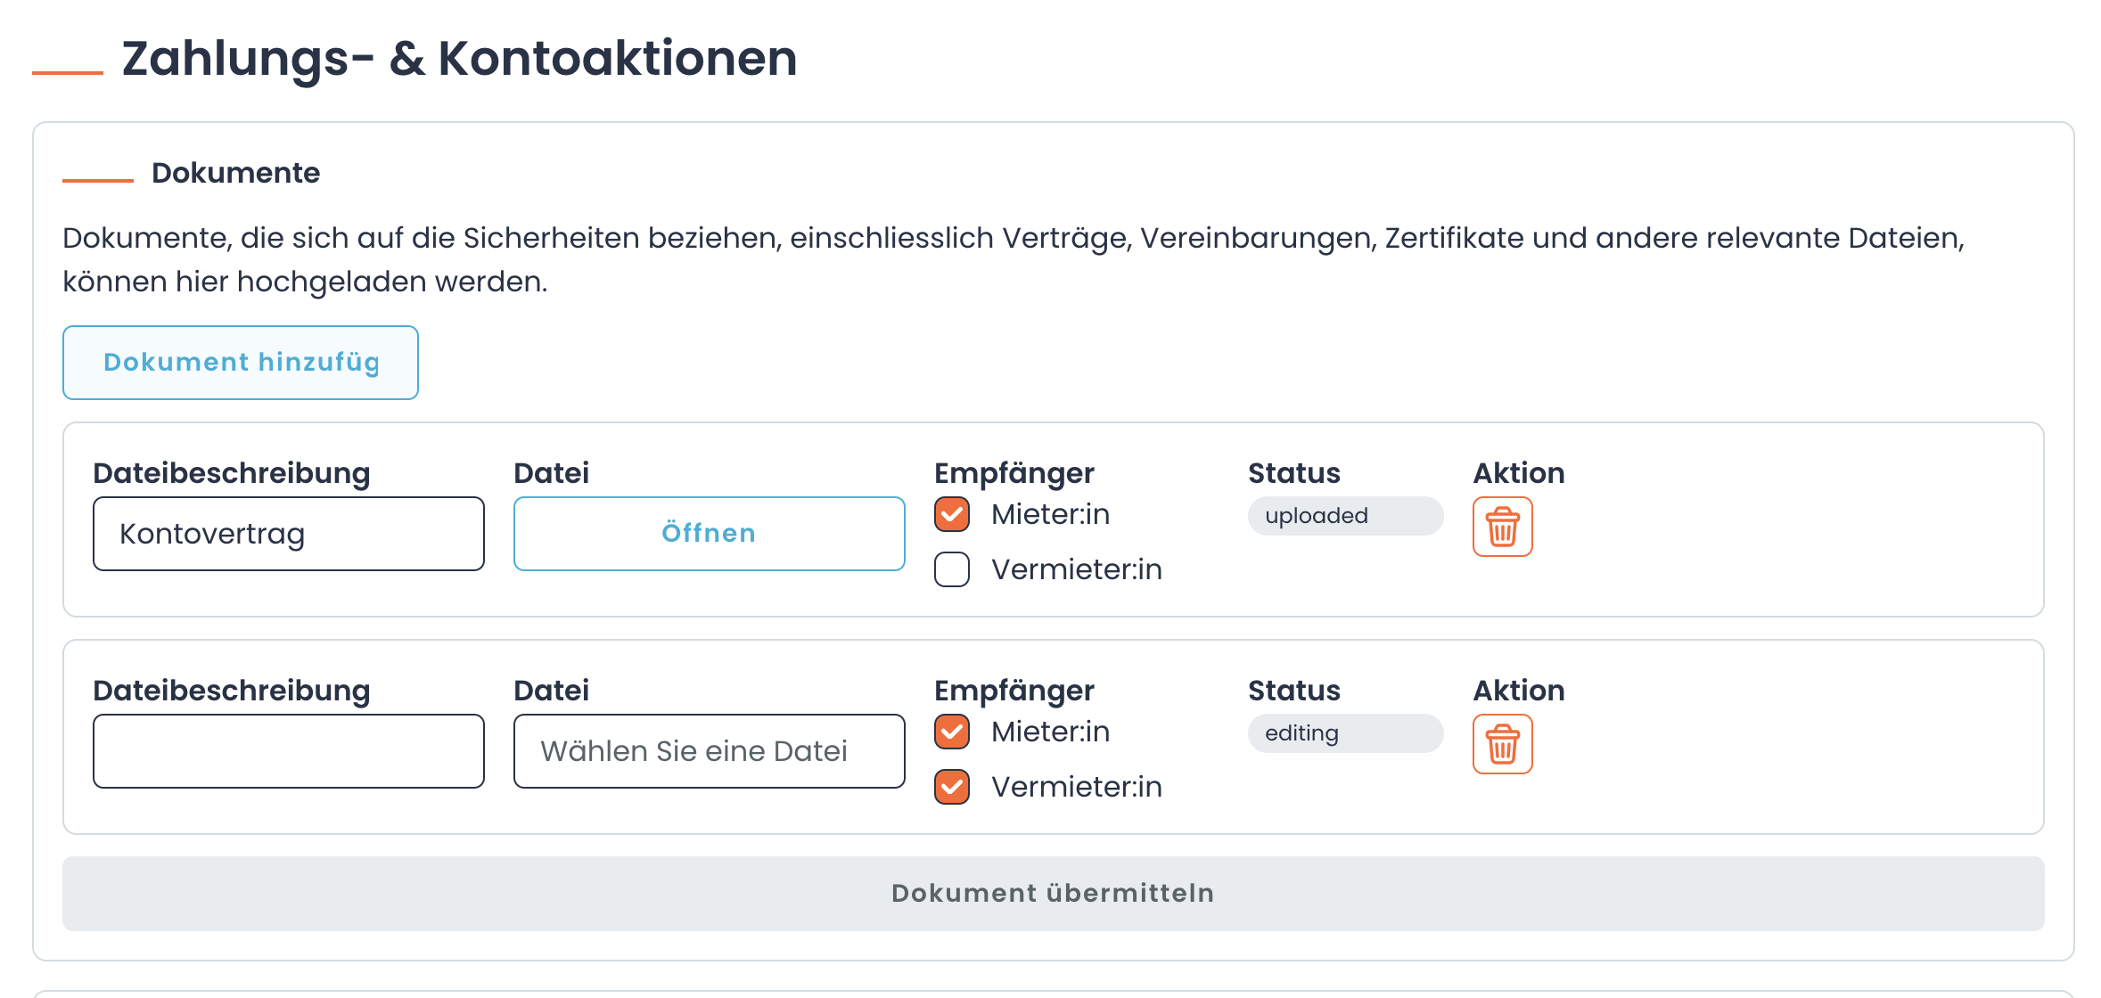Click the Dokument übermitteln button
Image resolution: width=2101 pixels, height=998 pixels.
pyautogui.click(x=1053, y=893)
